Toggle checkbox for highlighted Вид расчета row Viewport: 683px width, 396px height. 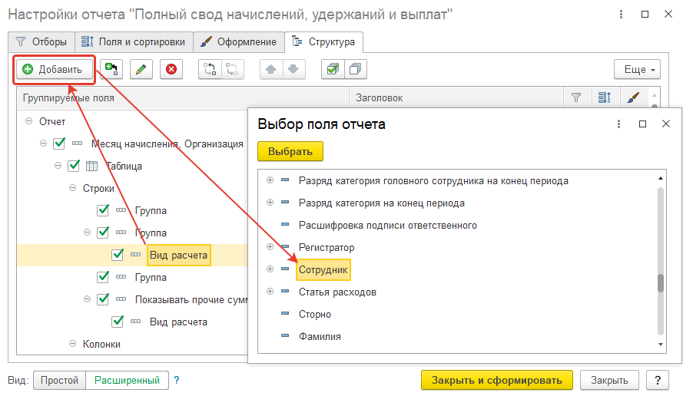tap(118, 255)
